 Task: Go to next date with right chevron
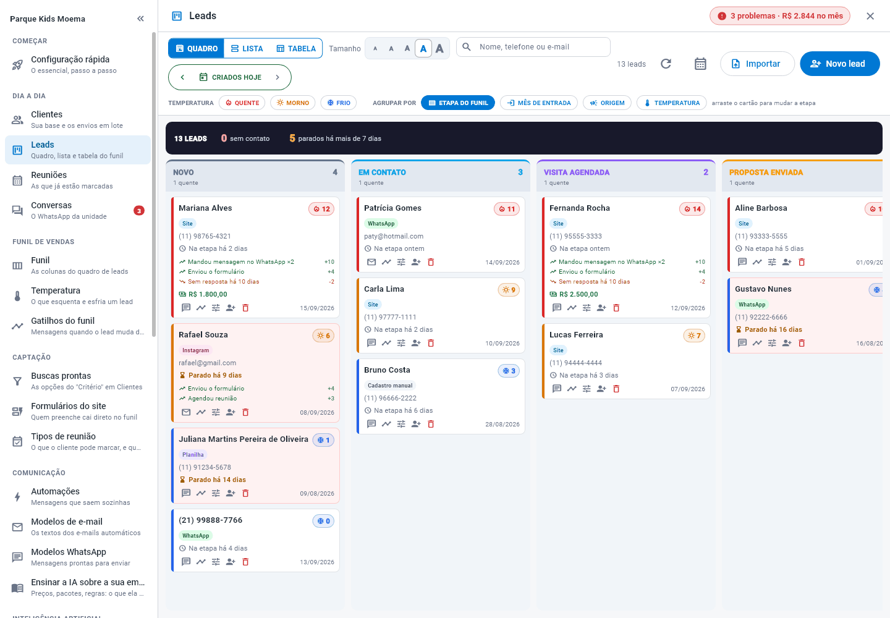pos(278,77)
